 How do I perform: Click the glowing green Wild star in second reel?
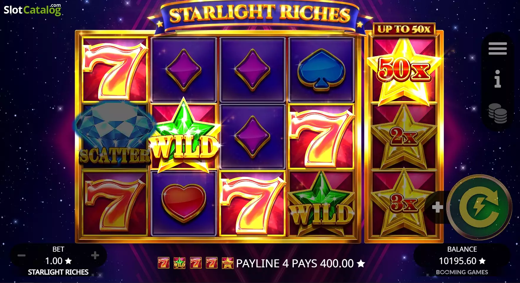click(x=184, y=136)
